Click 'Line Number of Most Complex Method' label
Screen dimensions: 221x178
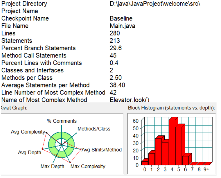53,93
